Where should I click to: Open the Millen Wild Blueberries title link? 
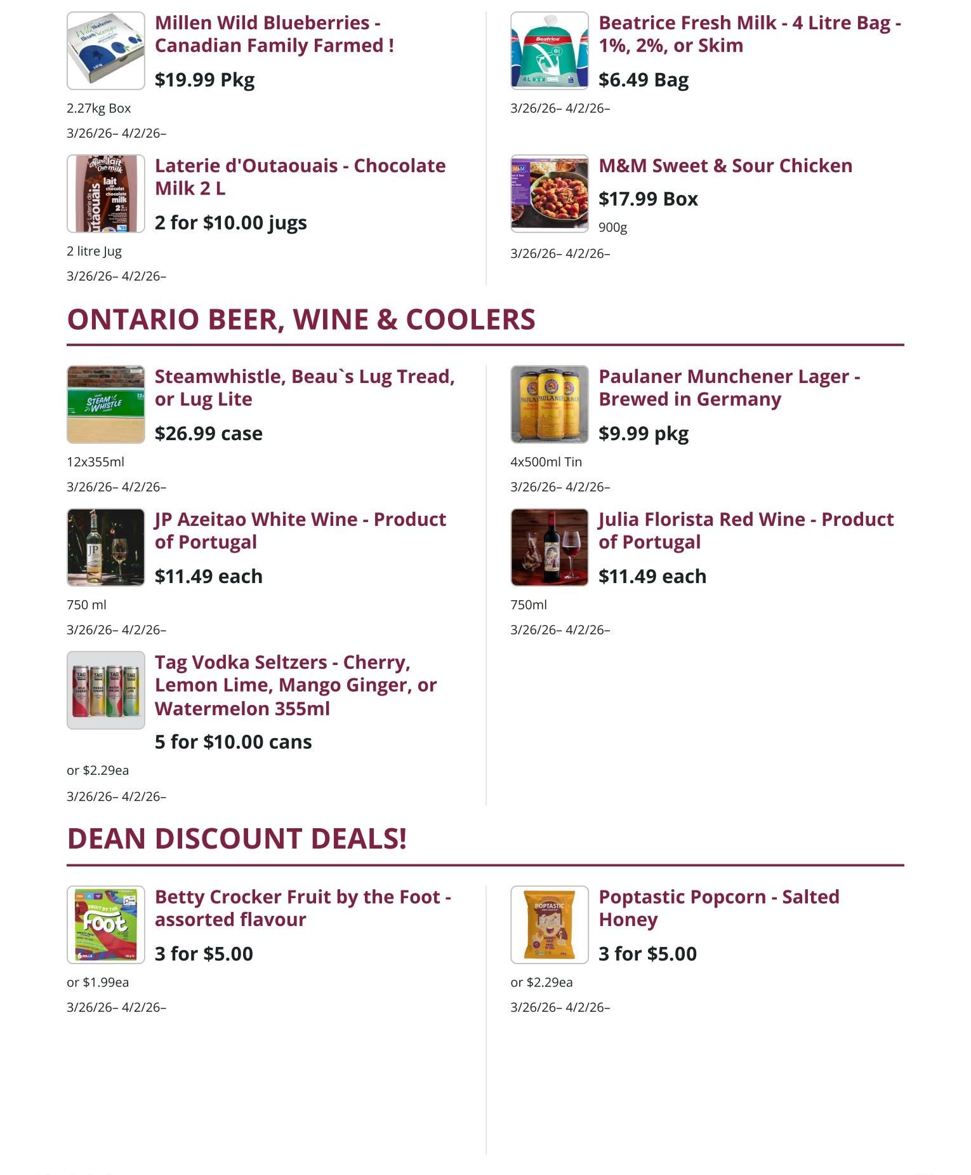point(274,34)
